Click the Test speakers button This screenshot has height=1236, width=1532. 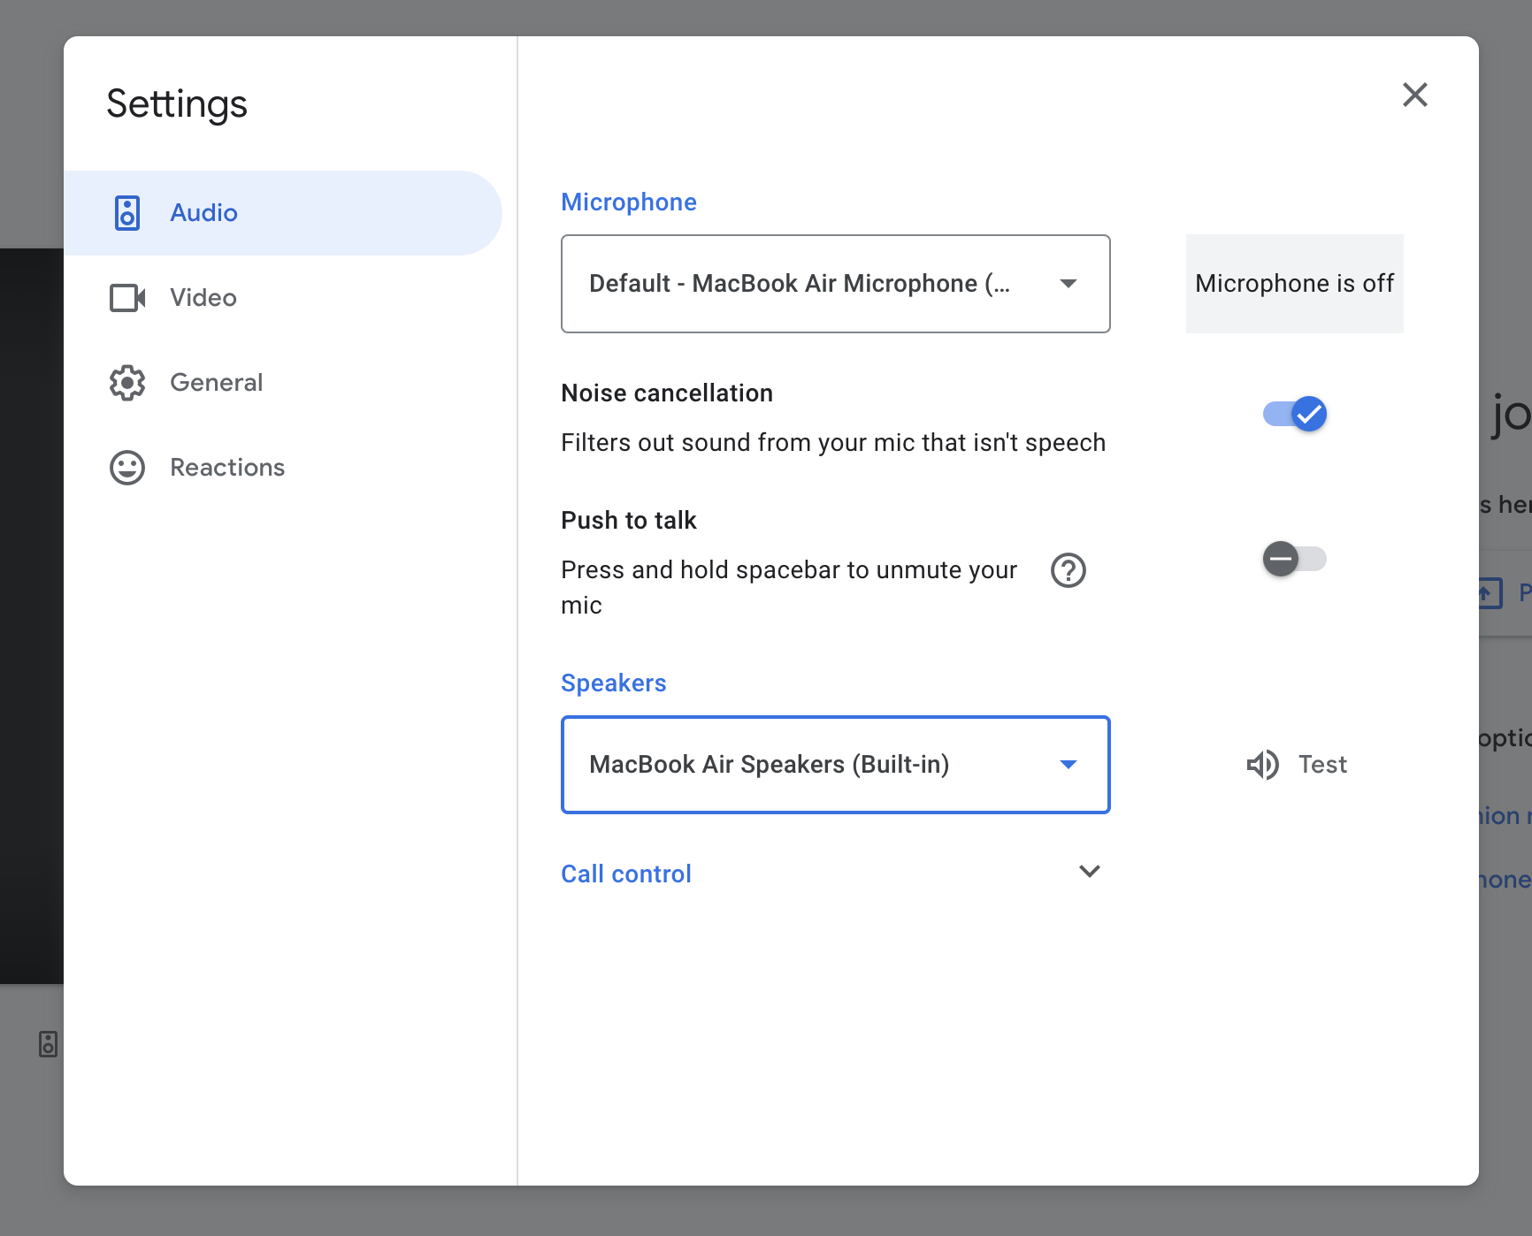(x=1297, y=764)
